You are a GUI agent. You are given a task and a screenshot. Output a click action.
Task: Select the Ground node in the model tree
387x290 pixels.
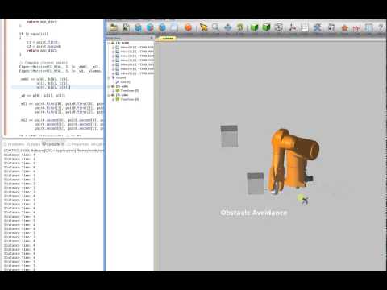tap(119, 78)
